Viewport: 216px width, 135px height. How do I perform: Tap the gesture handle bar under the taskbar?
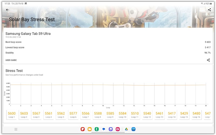[x=108, y=132]
